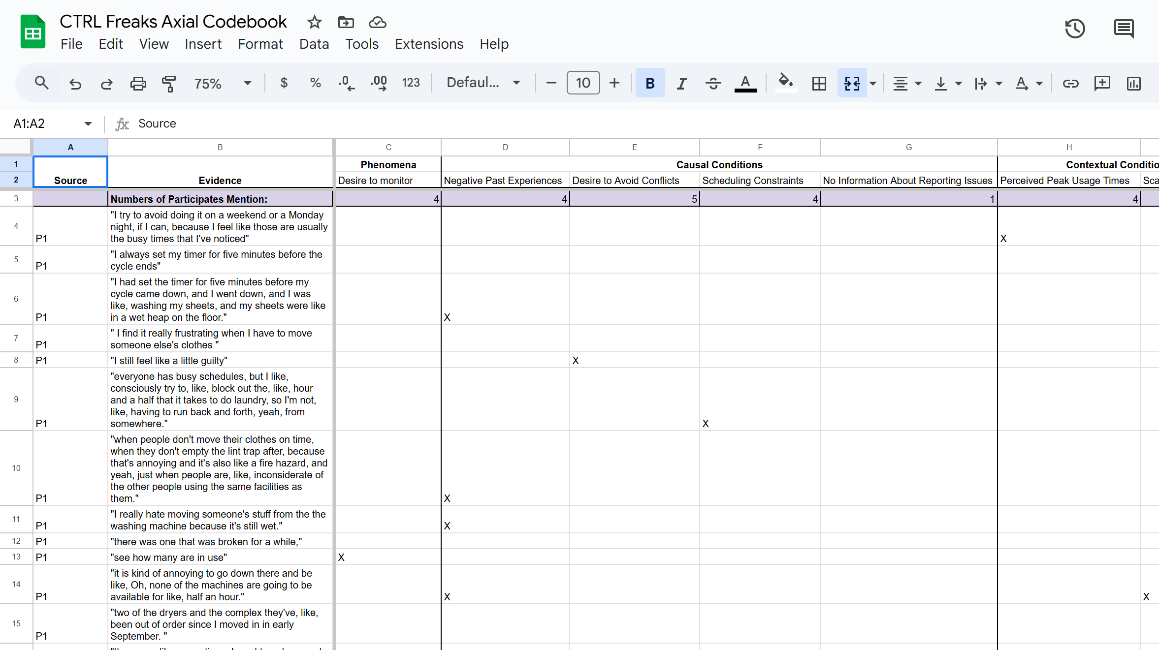This screenshot has height=650, width=1159.
Task: Increase font size with plus button
Action: point(614,83)
